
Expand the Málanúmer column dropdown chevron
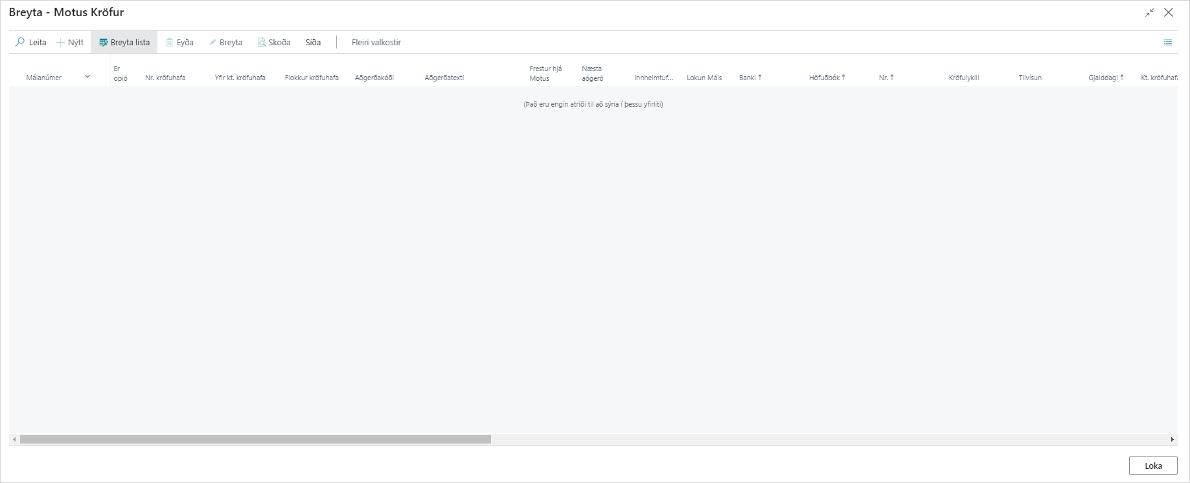point(87,77)
